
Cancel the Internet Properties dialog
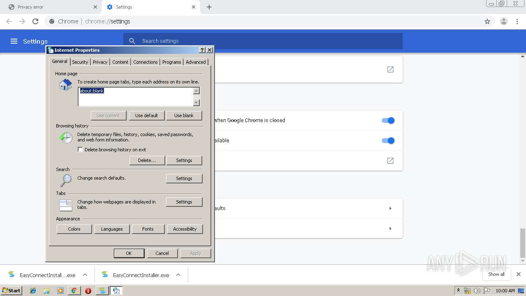pyautogui.click(x=162, y=253)
